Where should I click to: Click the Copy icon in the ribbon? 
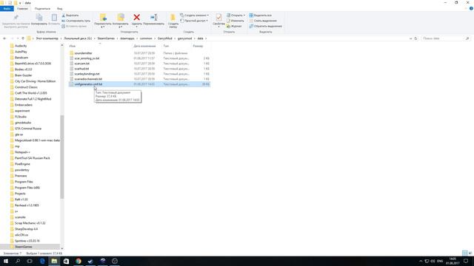(x=39, y=18)
